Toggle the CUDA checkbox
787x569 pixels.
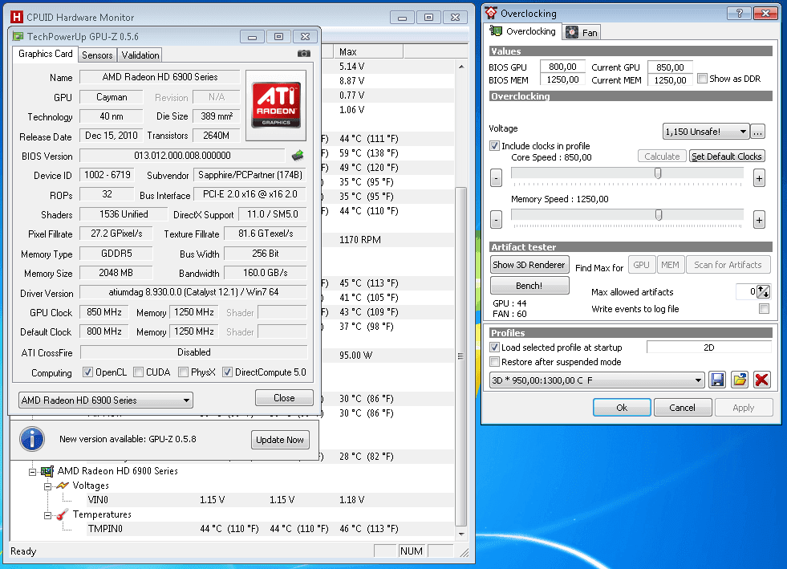pos(138,372)
